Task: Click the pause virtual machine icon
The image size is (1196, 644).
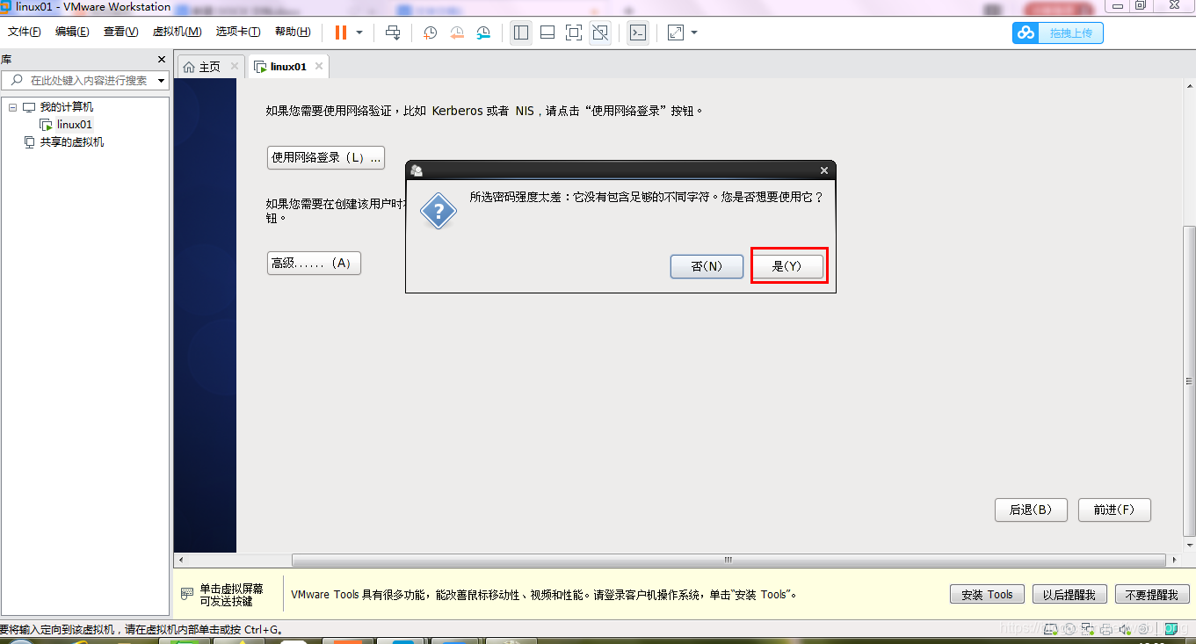Action: [x=342, y=33]
